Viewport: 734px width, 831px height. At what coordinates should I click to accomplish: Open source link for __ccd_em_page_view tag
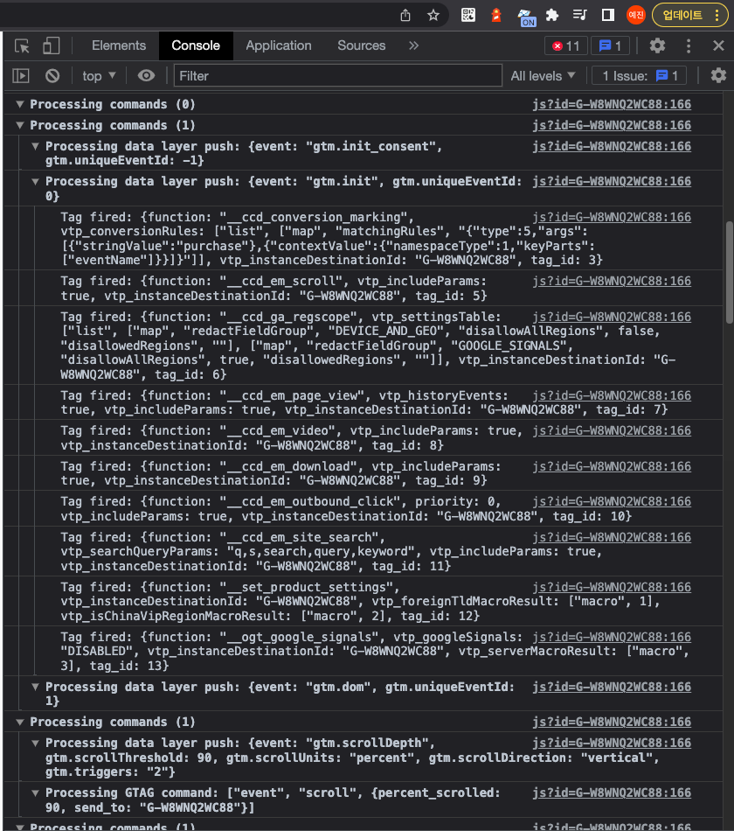612,395
